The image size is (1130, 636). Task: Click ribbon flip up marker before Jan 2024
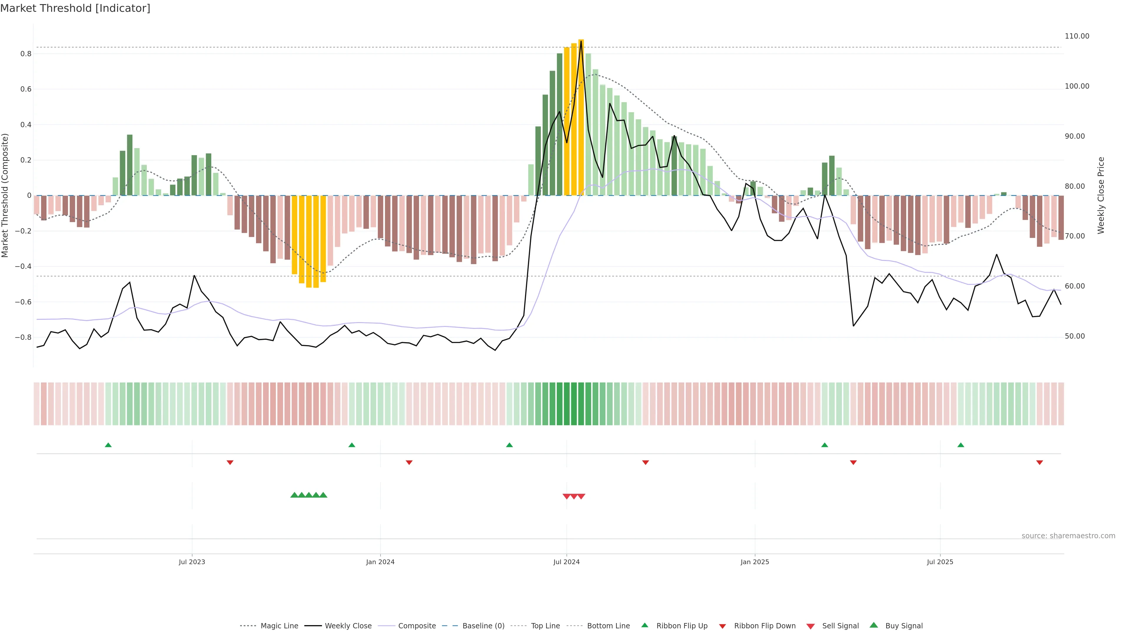click(351, 445)
